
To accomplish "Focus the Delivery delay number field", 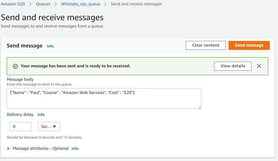I will pyautogui.click(x=21, y=127).
